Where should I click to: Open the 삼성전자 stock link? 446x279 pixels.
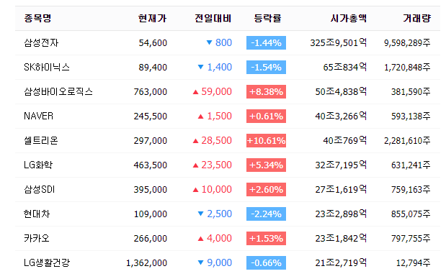41,43
